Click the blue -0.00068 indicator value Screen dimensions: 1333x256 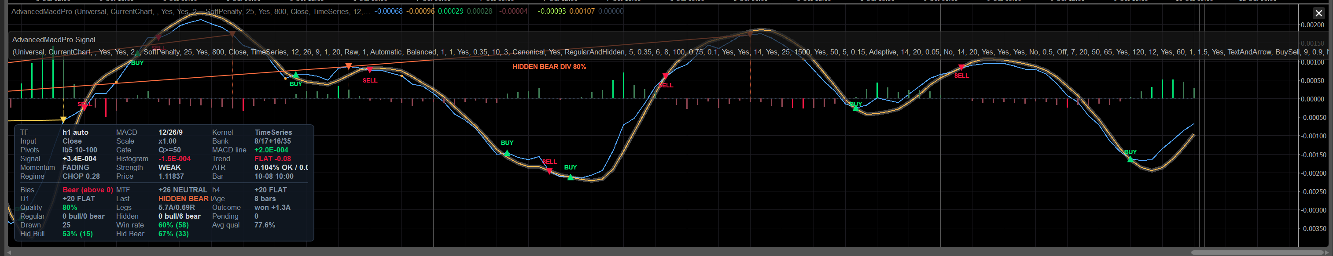pos(388,11)
